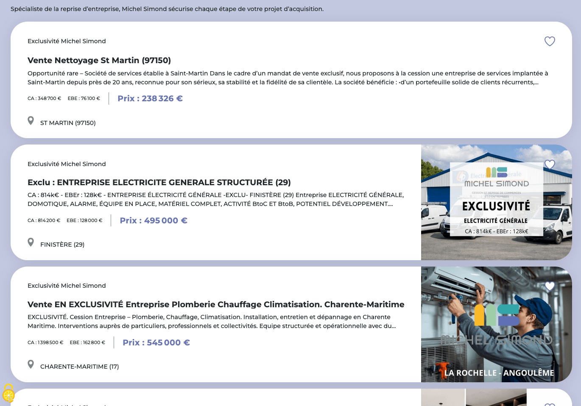Screen dimensions: 581x406
Task: Click the FINISTÈRE location pin icon
Action: [x=31, y=242]
